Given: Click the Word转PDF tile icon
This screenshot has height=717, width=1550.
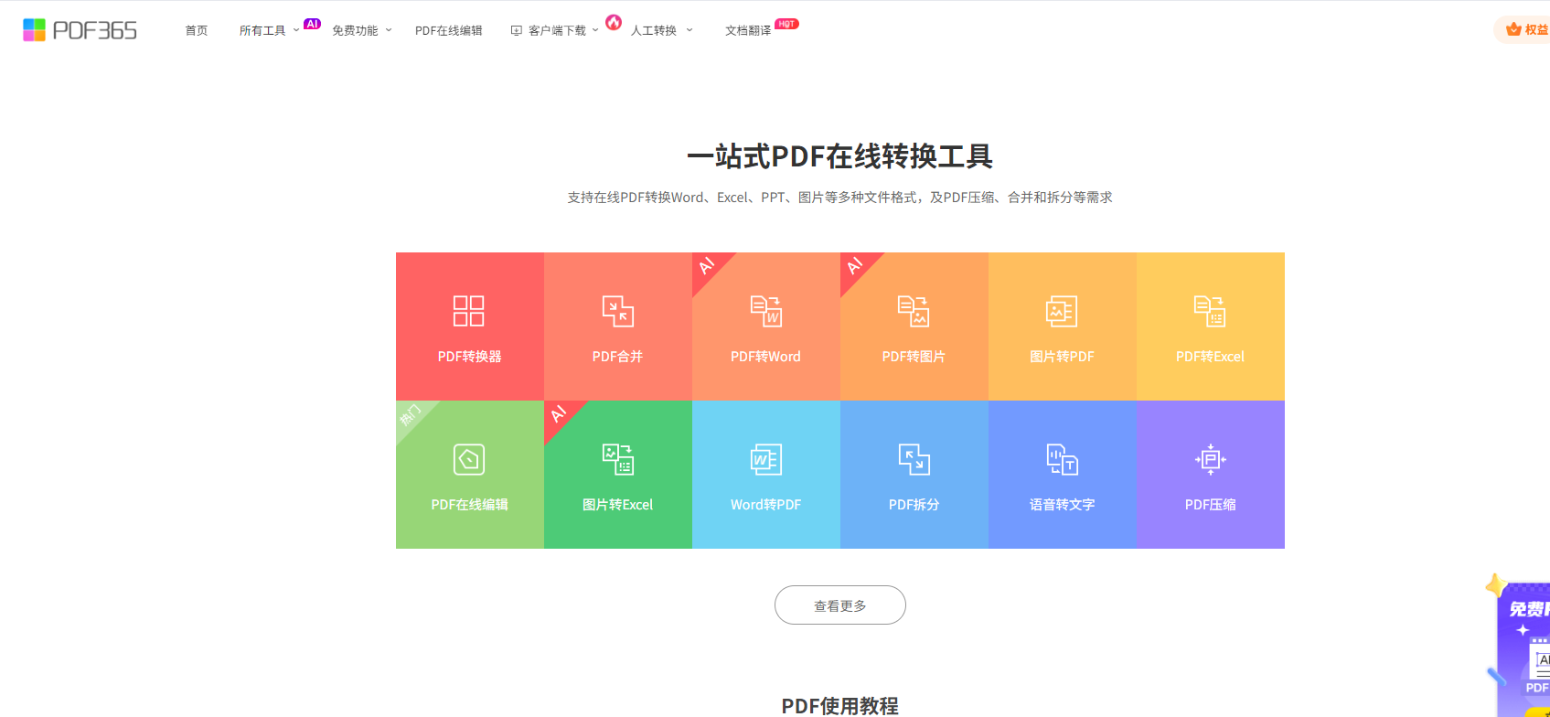Looking at the screenshot, I should pos(765,459).
